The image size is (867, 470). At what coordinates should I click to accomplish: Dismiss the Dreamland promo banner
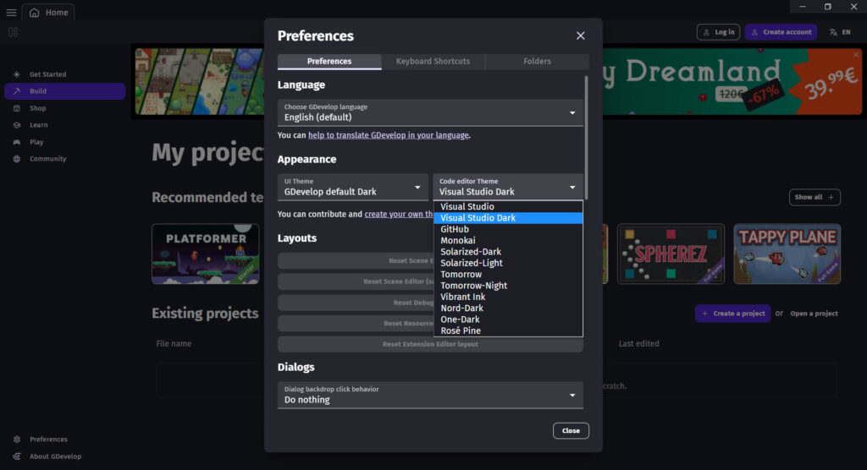[856, 54]
